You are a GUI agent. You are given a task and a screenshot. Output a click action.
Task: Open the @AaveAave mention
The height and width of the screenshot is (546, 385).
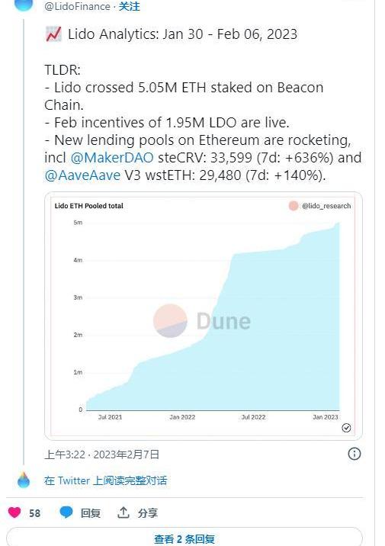[x=82, y=175]
